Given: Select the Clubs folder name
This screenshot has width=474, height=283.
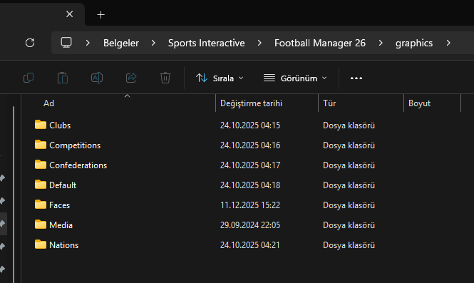Looking at the screenshot, I should 60,125.
